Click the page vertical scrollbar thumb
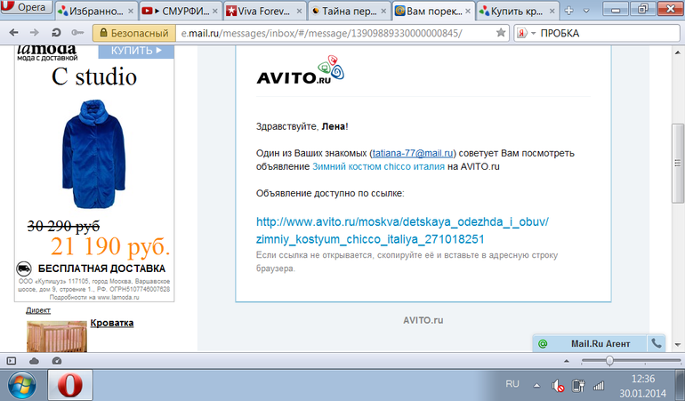 (678, 163)
